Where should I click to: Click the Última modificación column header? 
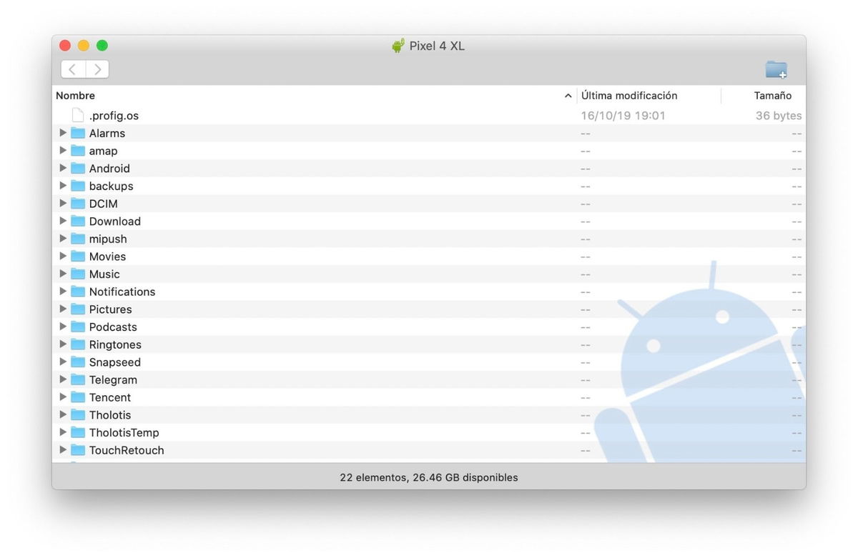628,95
